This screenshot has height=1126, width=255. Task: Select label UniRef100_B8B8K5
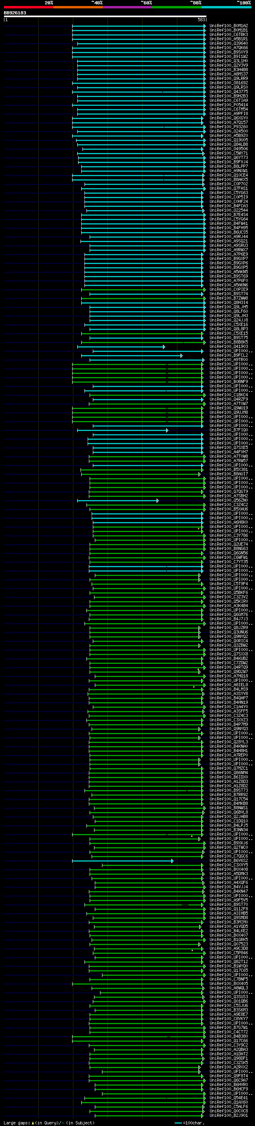(x=229, y=342)
